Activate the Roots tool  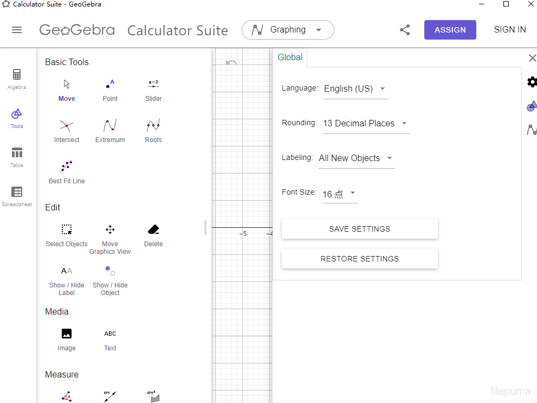(153, 131)
